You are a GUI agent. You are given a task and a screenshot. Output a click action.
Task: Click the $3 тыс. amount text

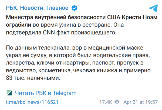click(x=16, y=78)
